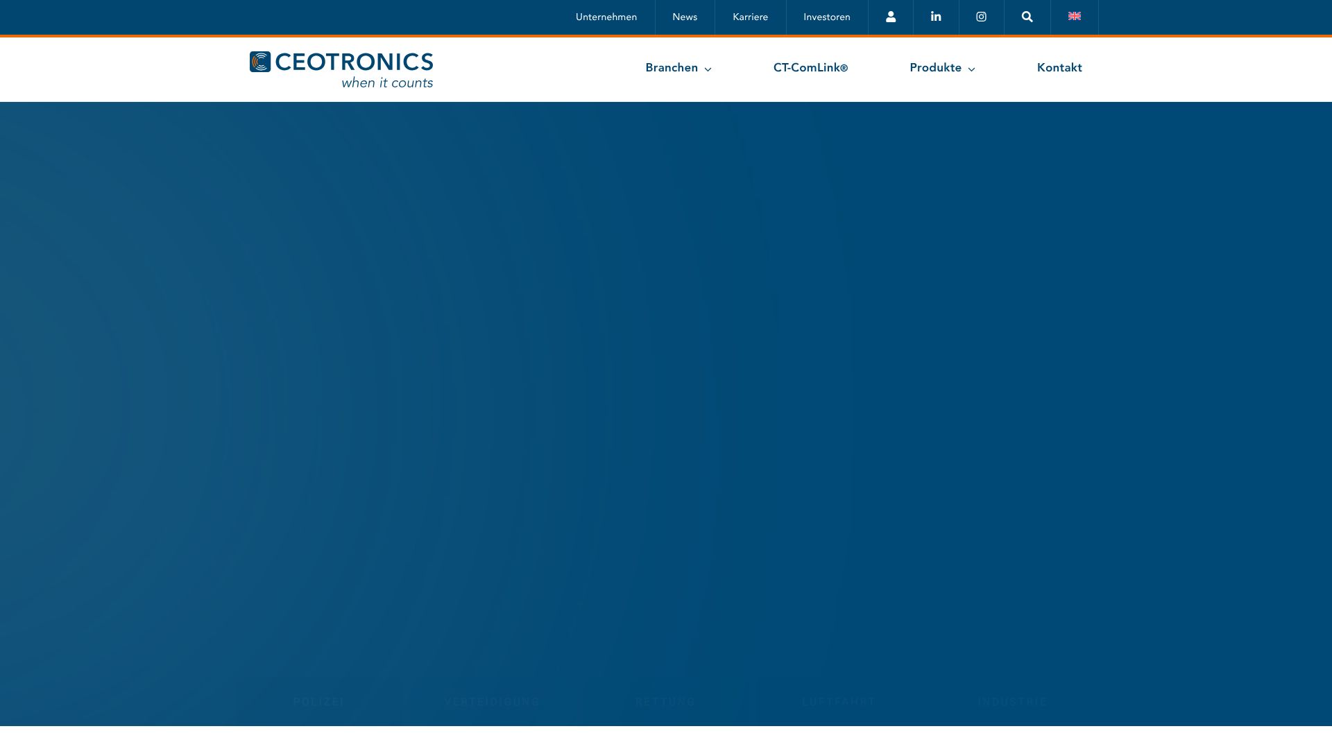Open the Investoren section
This screenshot has width=1332, height=749.
coord(826,17)
